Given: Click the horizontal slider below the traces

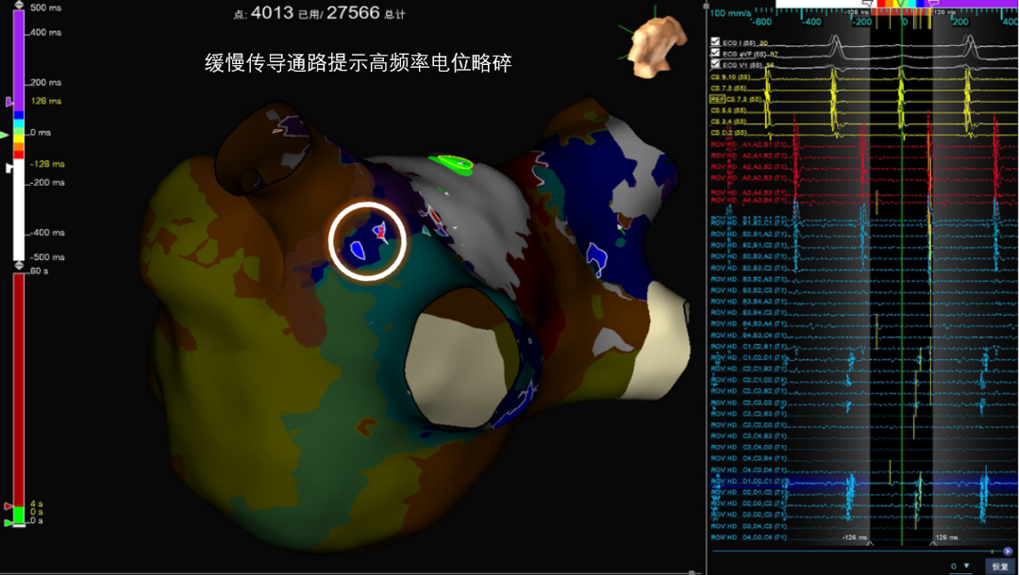Looking at the screenshot, I should (857, 551).
